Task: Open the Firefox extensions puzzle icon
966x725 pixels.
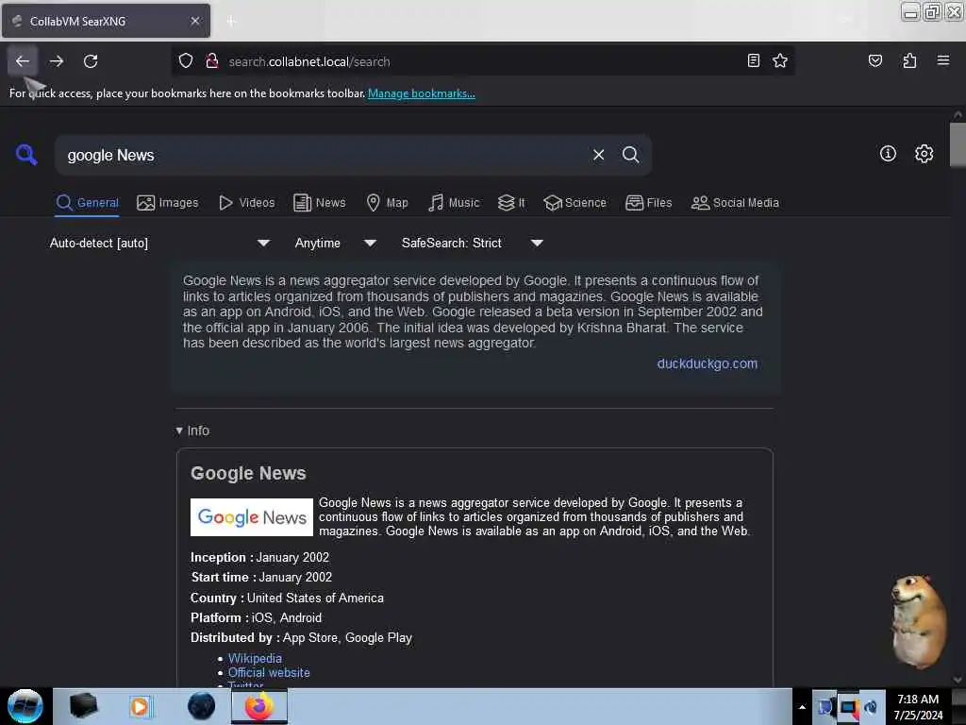Action: pos(909,61)
